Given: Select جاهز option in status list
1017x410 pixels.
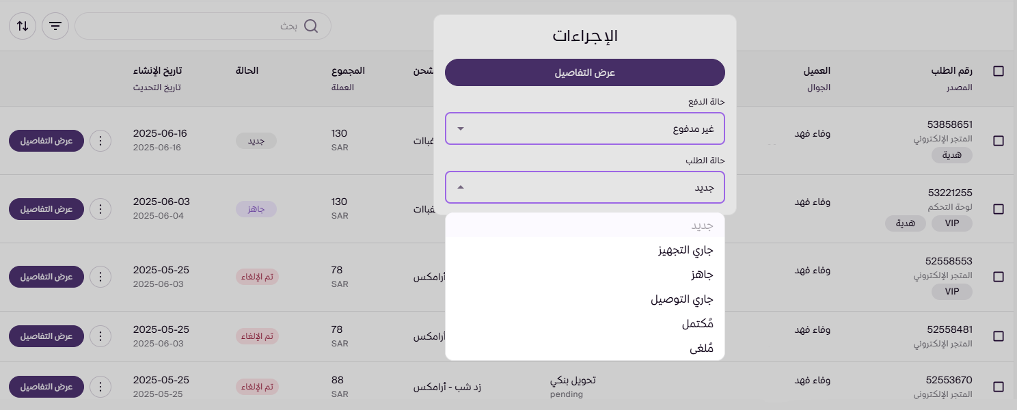Looking at the screenshot, I should (702, 275).
